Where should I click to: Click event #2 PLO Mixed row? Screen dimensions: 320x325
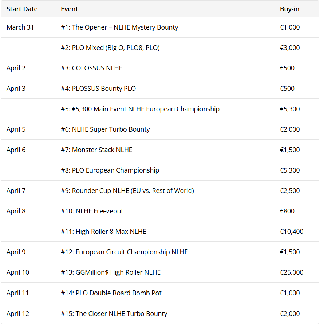pos(110,48)
